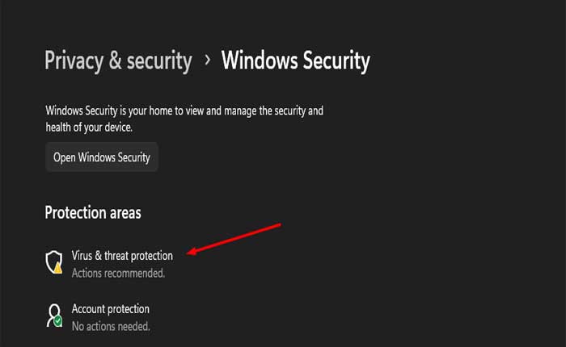Click the Virus & threat protection shield icon
This screenshot has width=566, height=347.
point(53,261)
